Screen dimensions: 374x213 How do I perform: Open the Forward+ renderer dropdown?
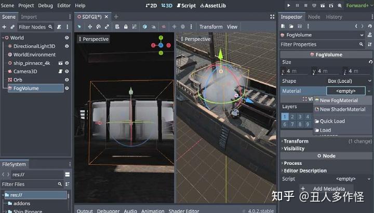tap(358, 5)
